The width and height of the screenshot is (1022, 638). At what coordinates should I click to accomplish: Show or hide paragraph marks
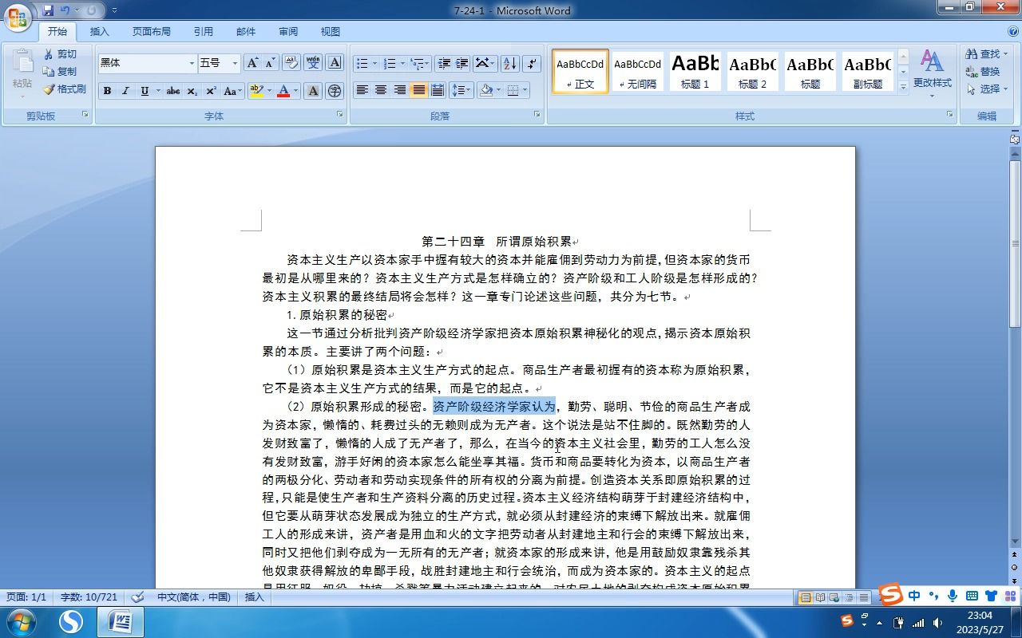point(532,63)
